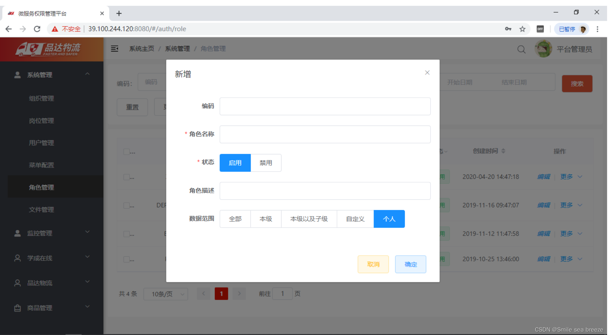Select 自定义 data range option
This screenshot has width=608, height=335.
(355, 219)
